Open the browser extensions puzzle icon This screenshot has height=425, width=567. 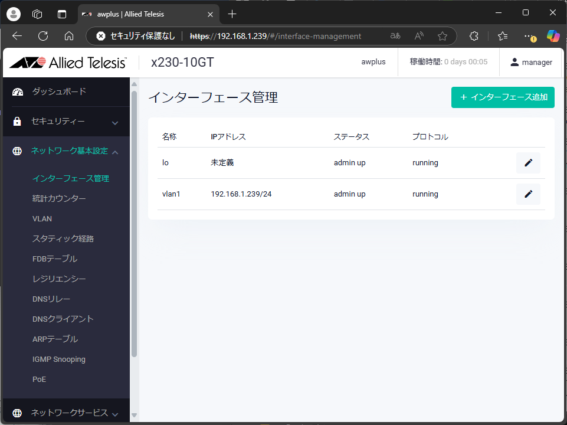coord(474,36)
